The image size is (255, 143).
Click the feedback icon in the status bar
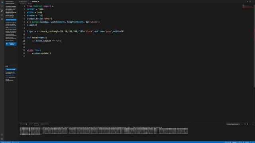point(251,142)
